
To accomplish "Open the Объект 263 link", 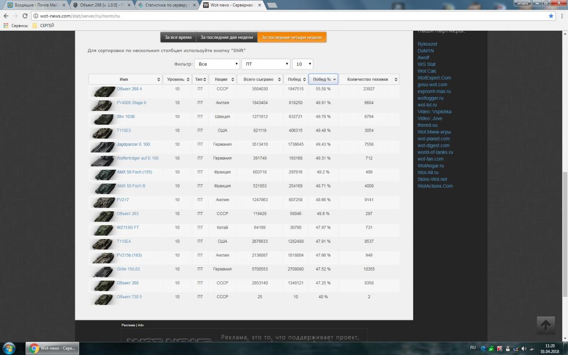I will [x=127, y=213].
